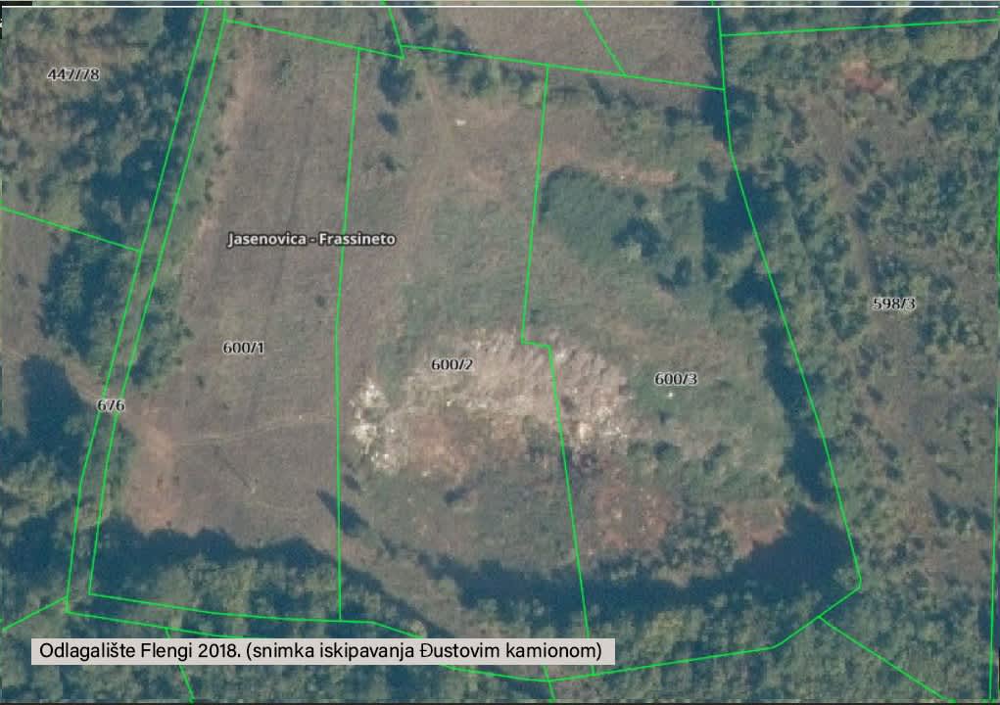Click the green boundary line between 600/1 and 600/2

338,392
